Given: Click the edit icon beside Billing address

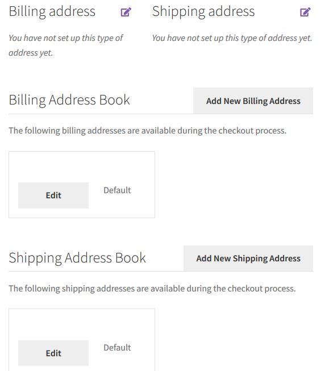Looking at the screenshot, I should (126, 12).
